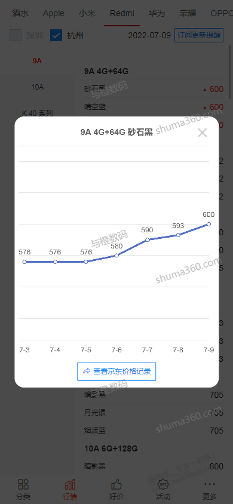Image resolution: width=233 pixels, height=504 pixels.
Task: Close the price chart popup
Action: click(x=202, y=133)
